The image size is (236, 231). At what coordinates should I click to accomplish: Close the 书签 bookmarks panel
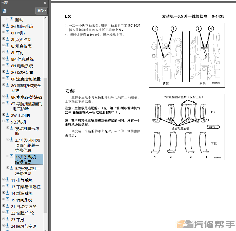click(45, 3)
